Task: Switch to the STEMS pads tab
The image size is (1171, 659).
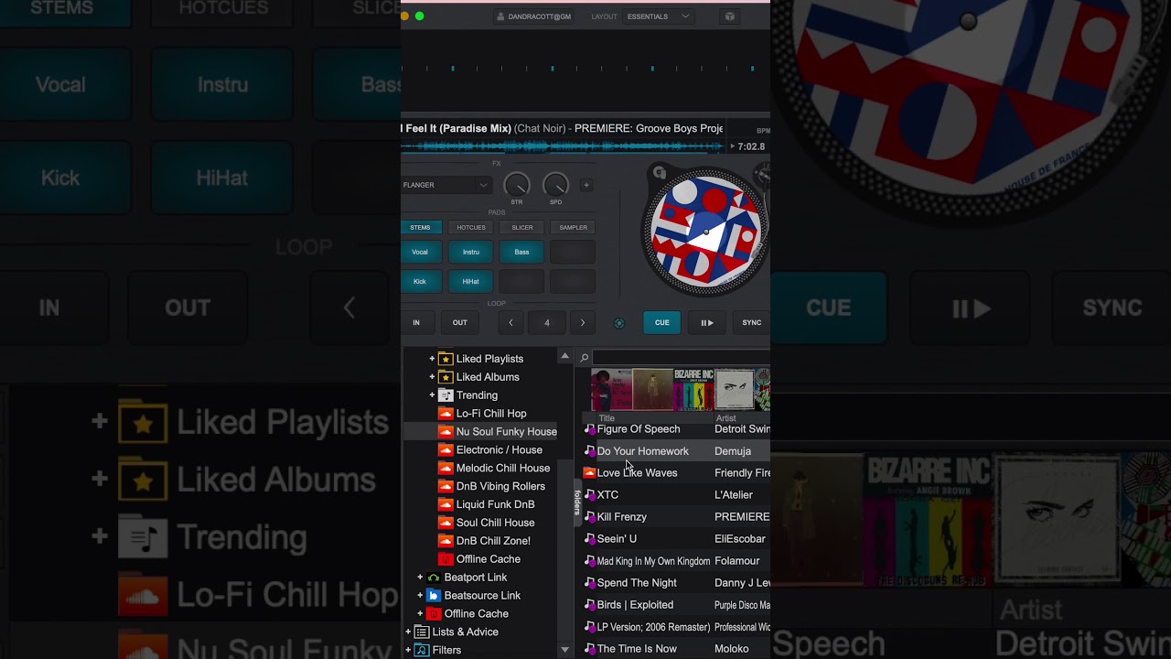Action: point(421,228)
